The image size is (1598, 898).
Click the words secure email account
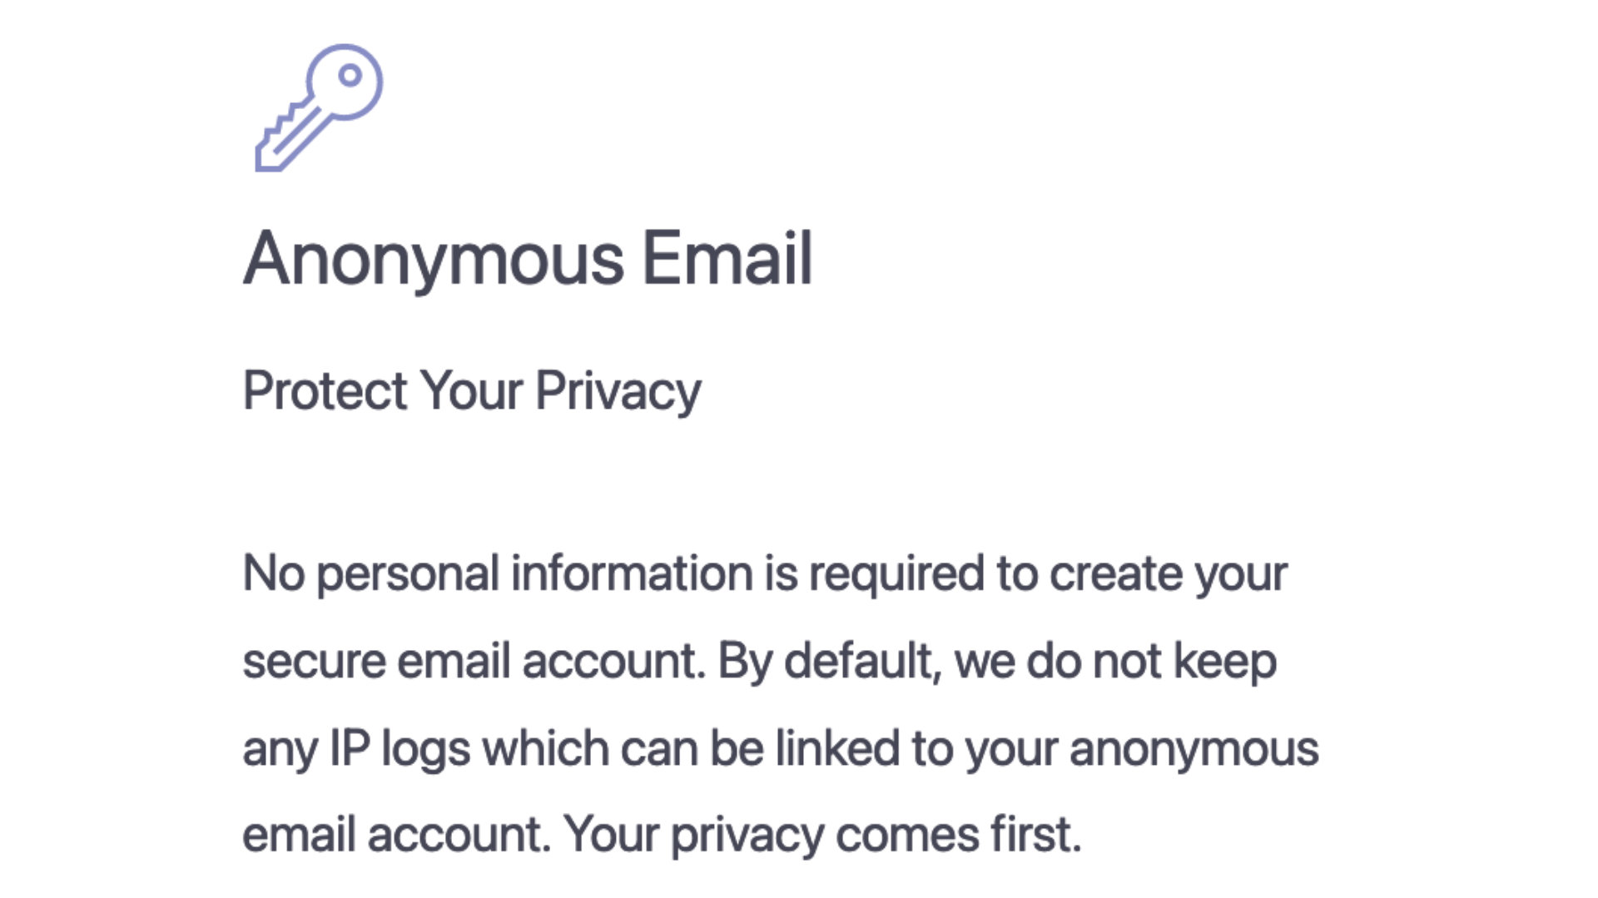[x=474, y=662]
